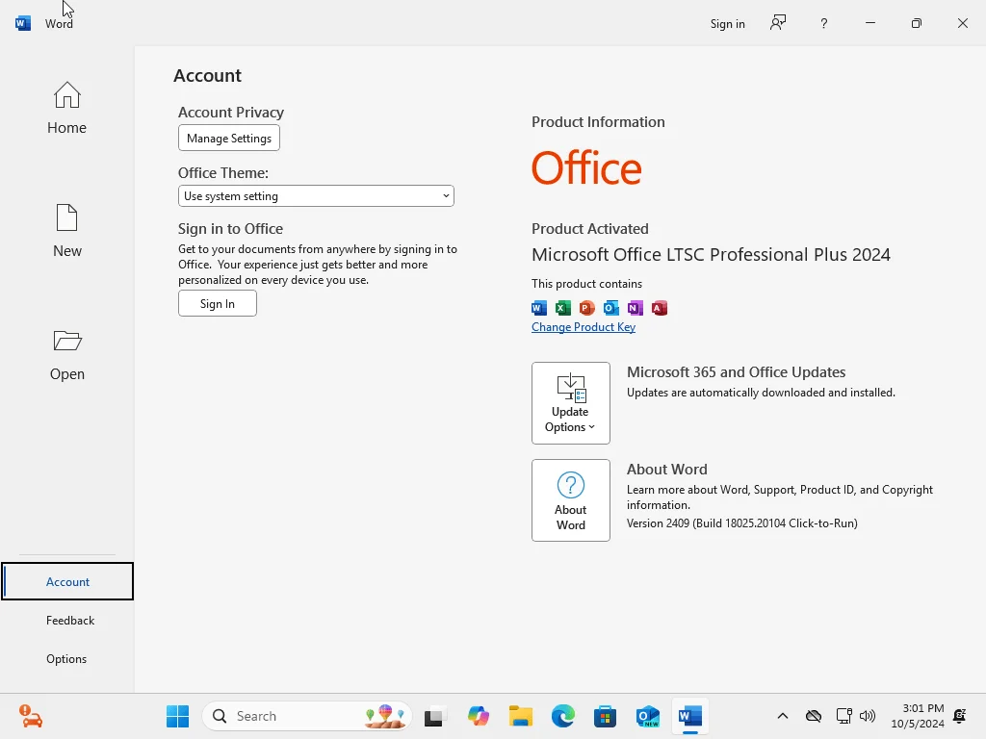This screenshot has height=739, width=986.
Task: Open File Explorer from taskbar
Action: (x=521, y=716)
